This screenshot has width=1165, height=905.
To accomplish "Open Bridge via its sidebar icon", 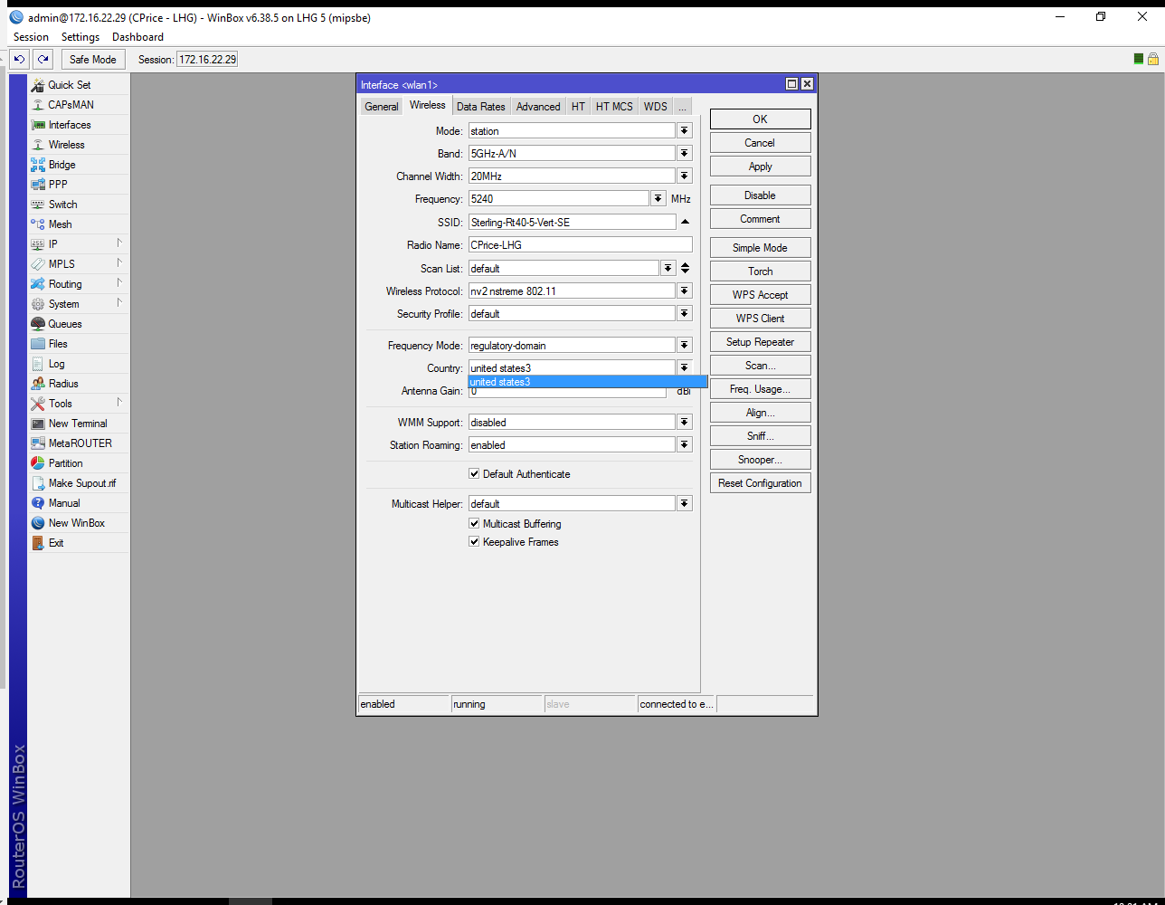I will [38, 165].
